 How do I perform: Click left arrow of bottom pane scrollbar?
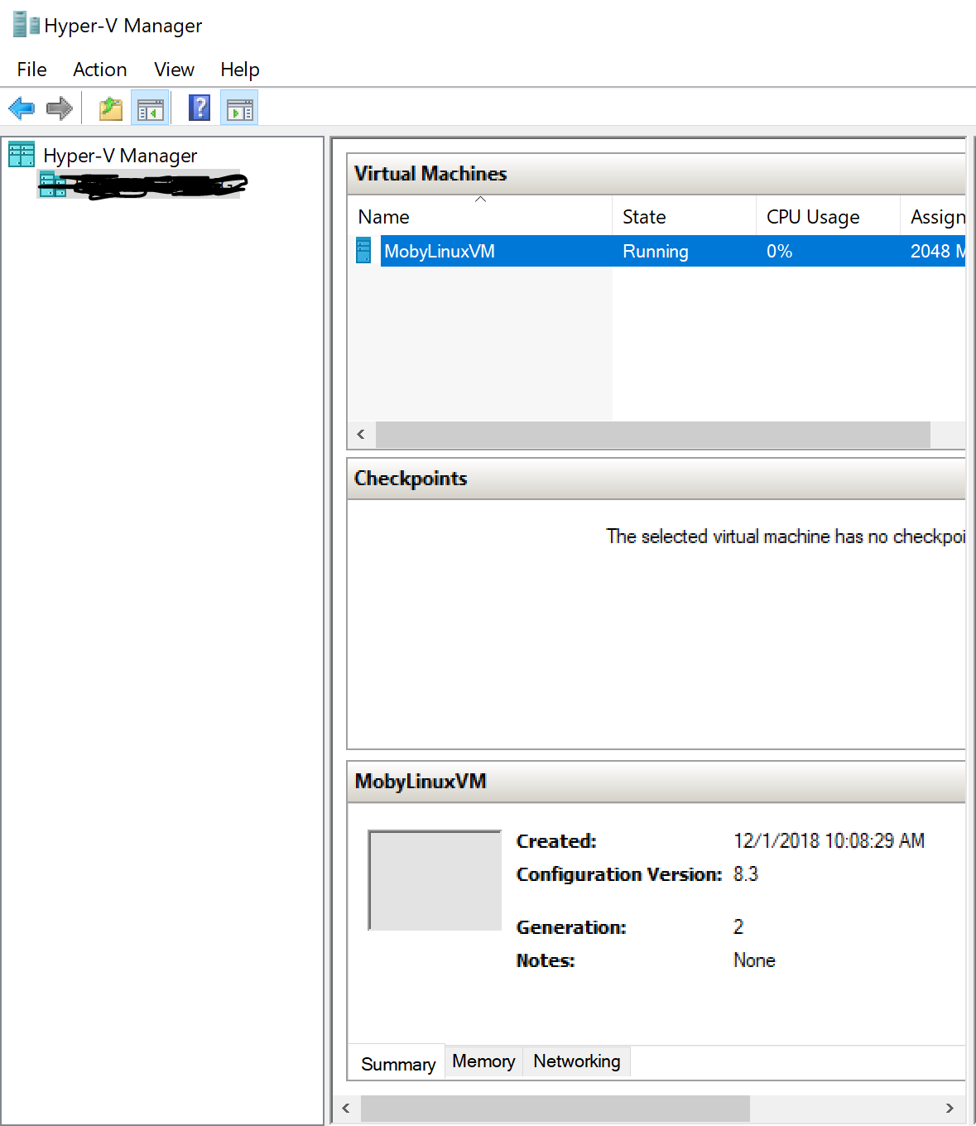tap(346, 1108)
